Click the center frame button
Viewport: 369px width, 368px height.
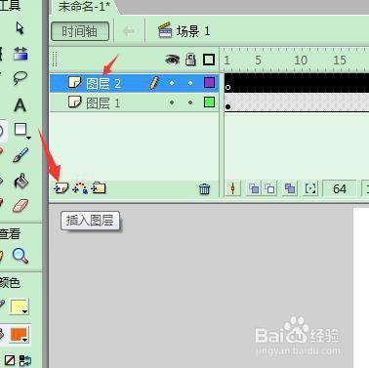pyautogui.click(x=233, y=188)
